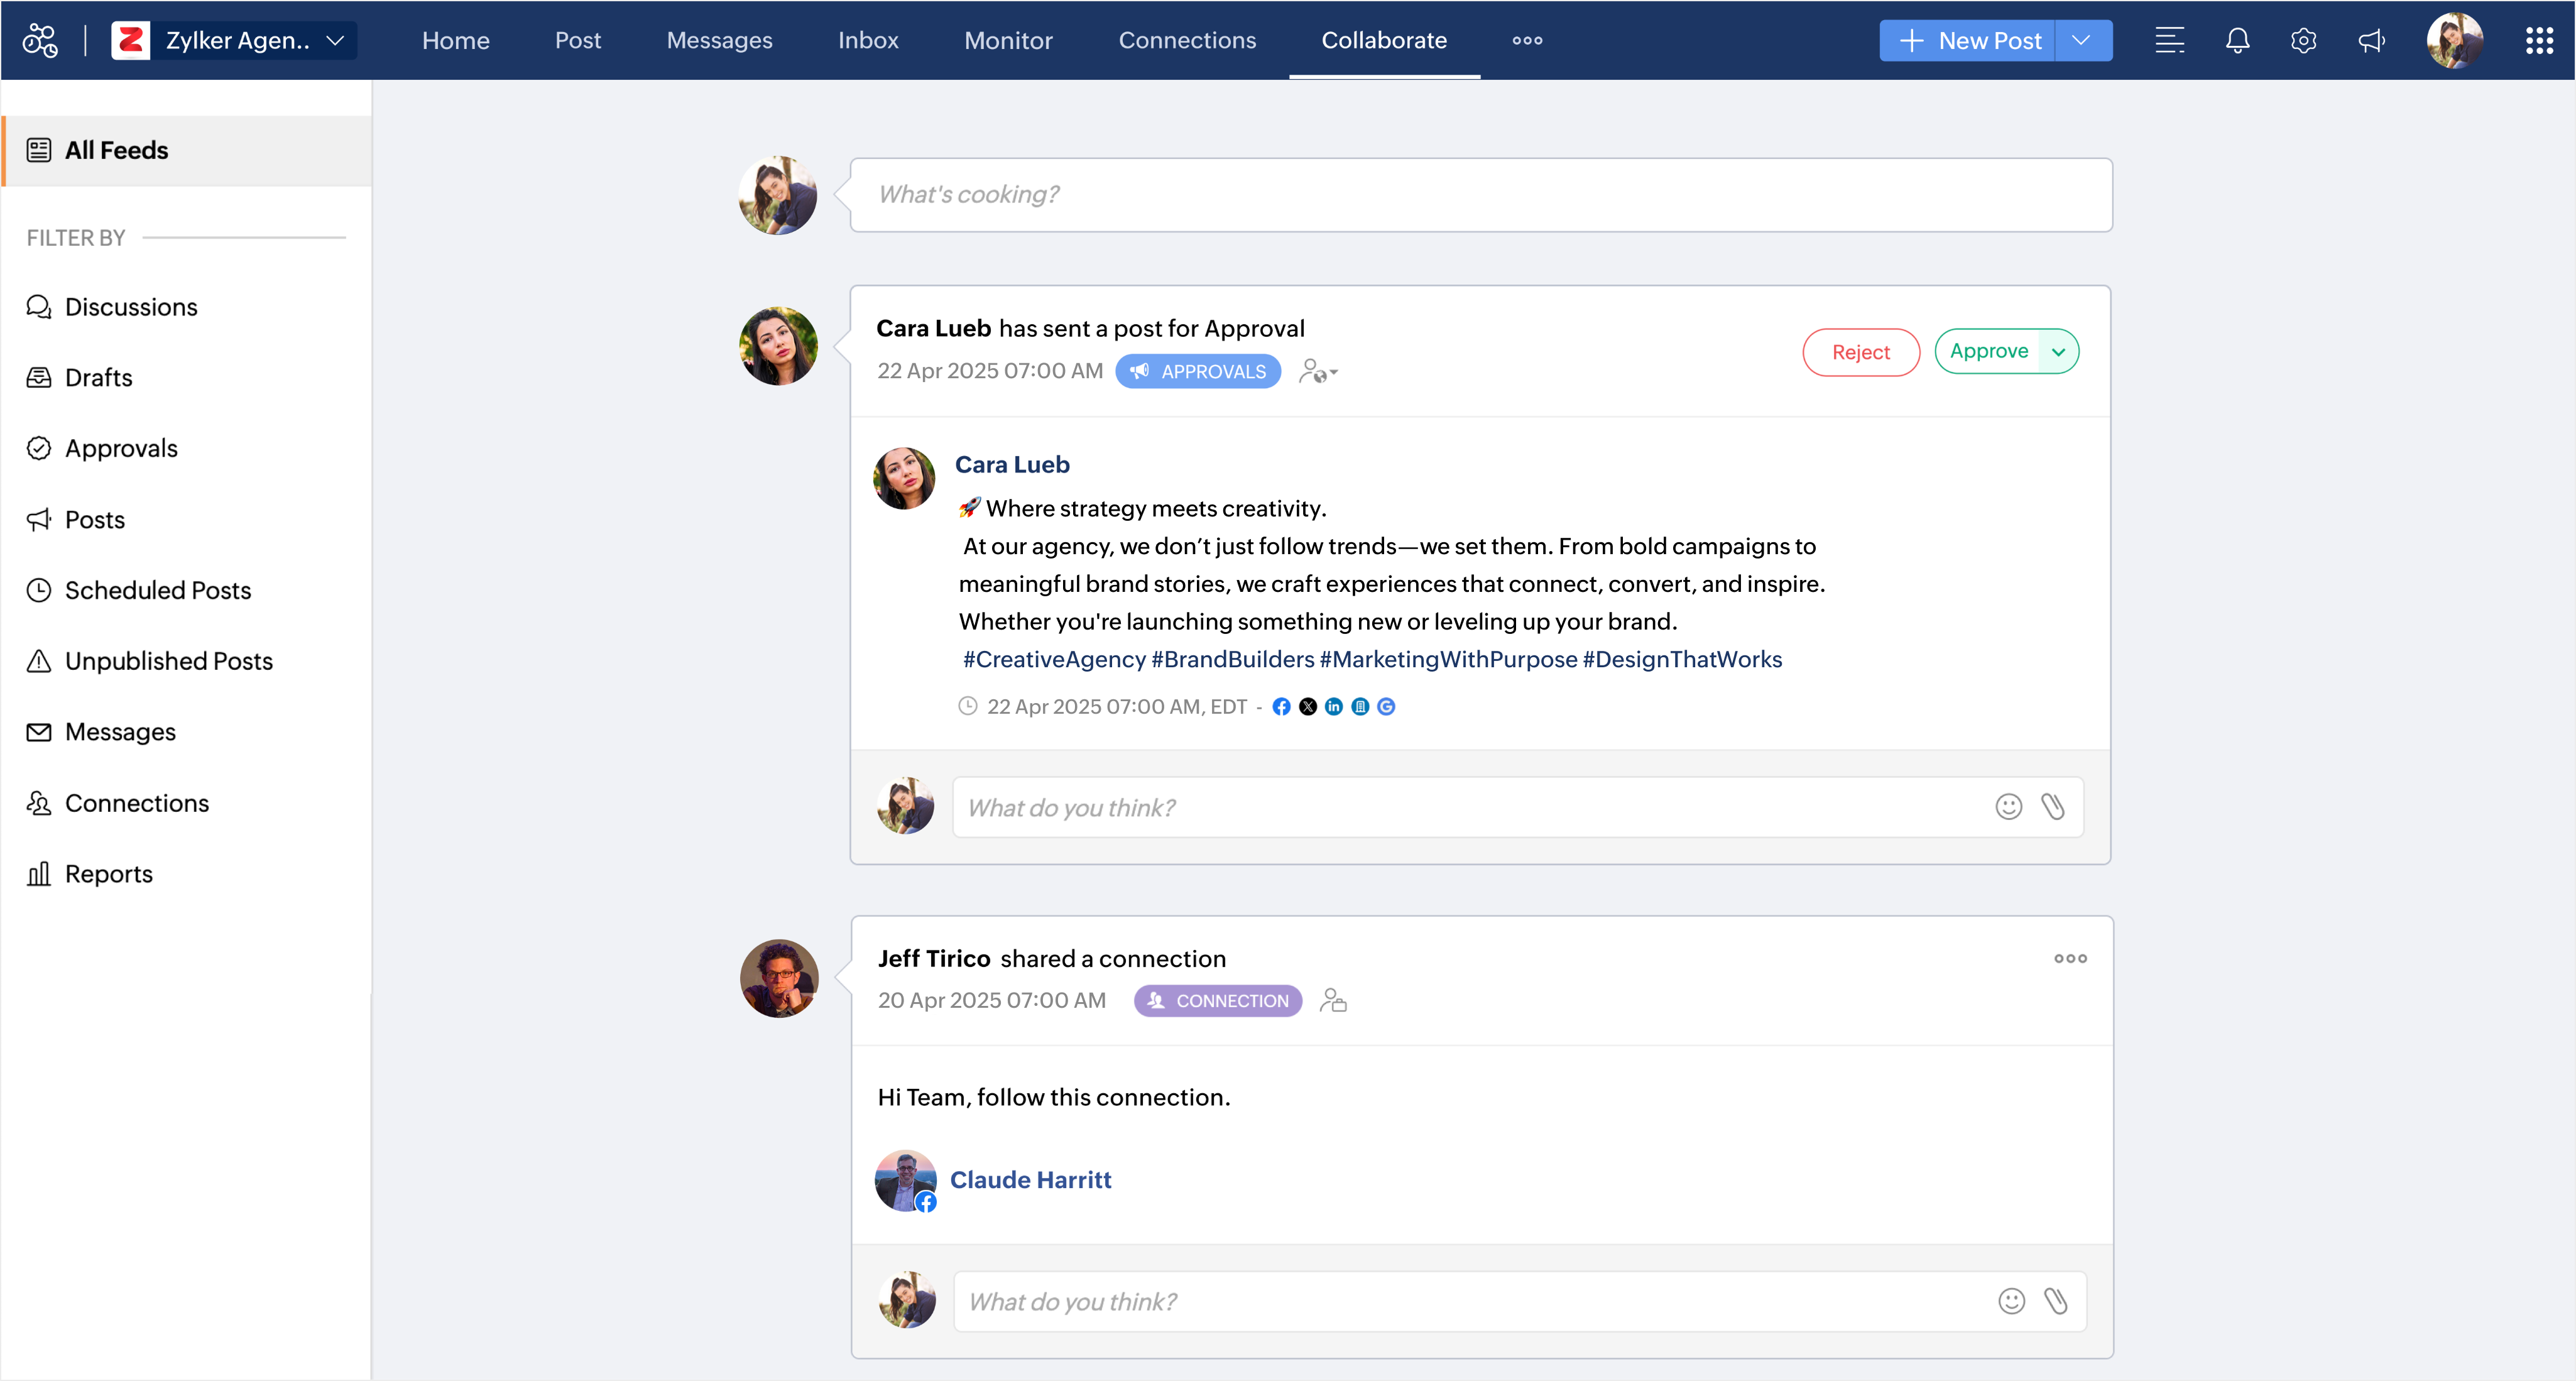Open the notifications bell icon
This screenshot has height=1381, width=2576.
pyautogui.click(x=2237, y=41)
